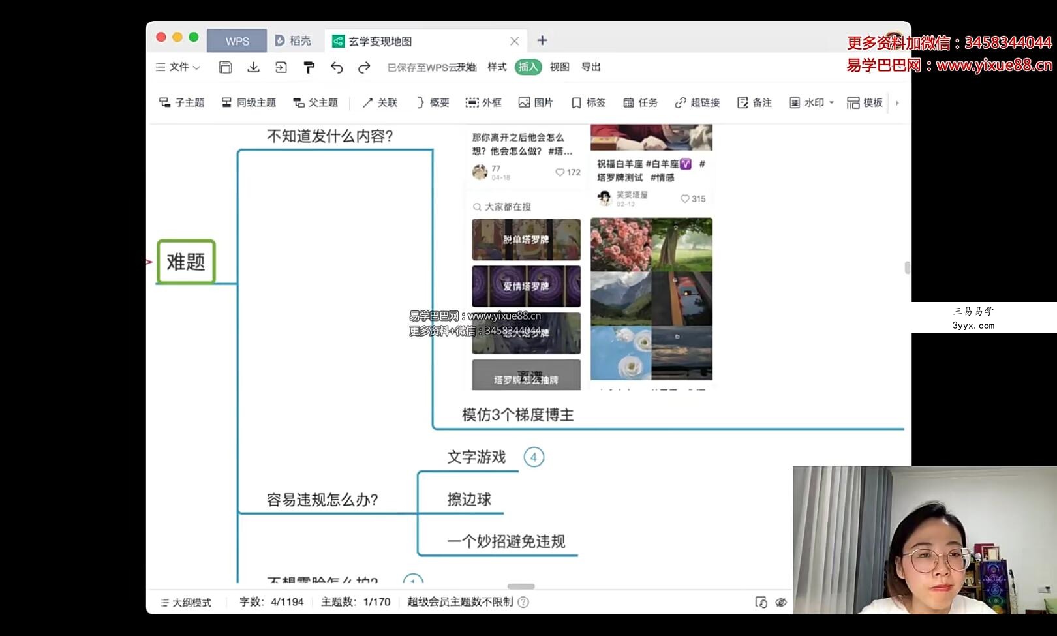
Task: Open the 水印 watermark dropdown
Action: tap(812, 102)
